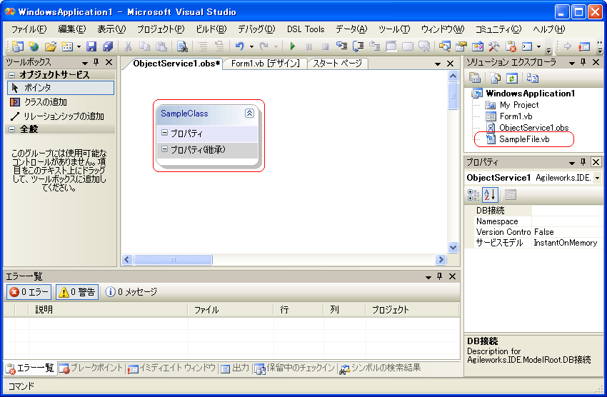This screenshot has width=607, height=397.
Task: Click the Command Window toolbar icon
Action: click(527, 46)
